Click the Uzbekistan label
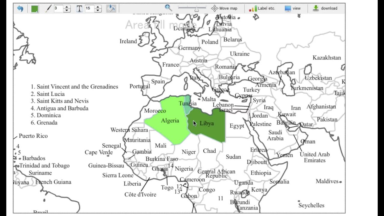 [318, 78]
